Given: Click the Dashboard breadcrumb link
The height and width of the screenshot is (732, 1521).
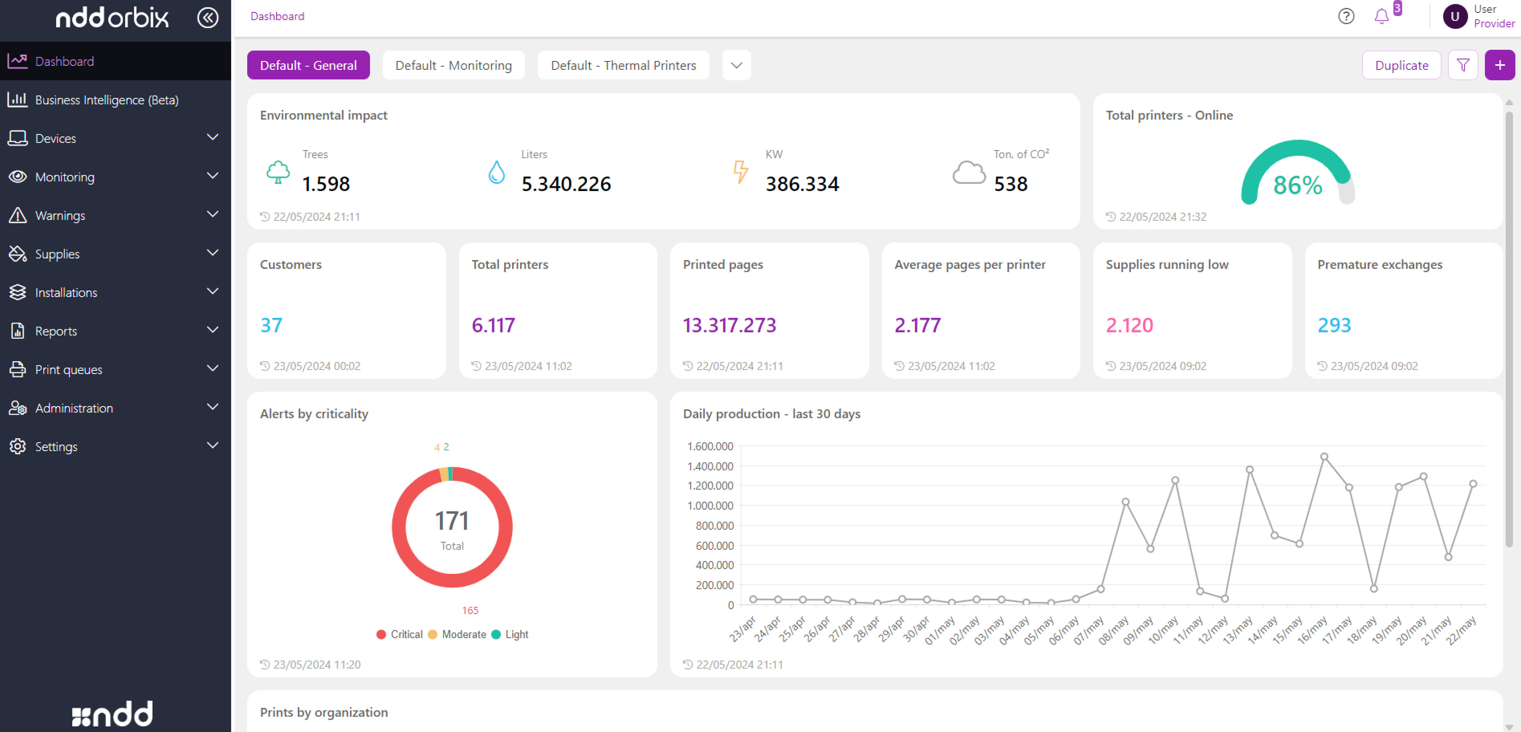Looking at the screenshot, I should [277, 16].
